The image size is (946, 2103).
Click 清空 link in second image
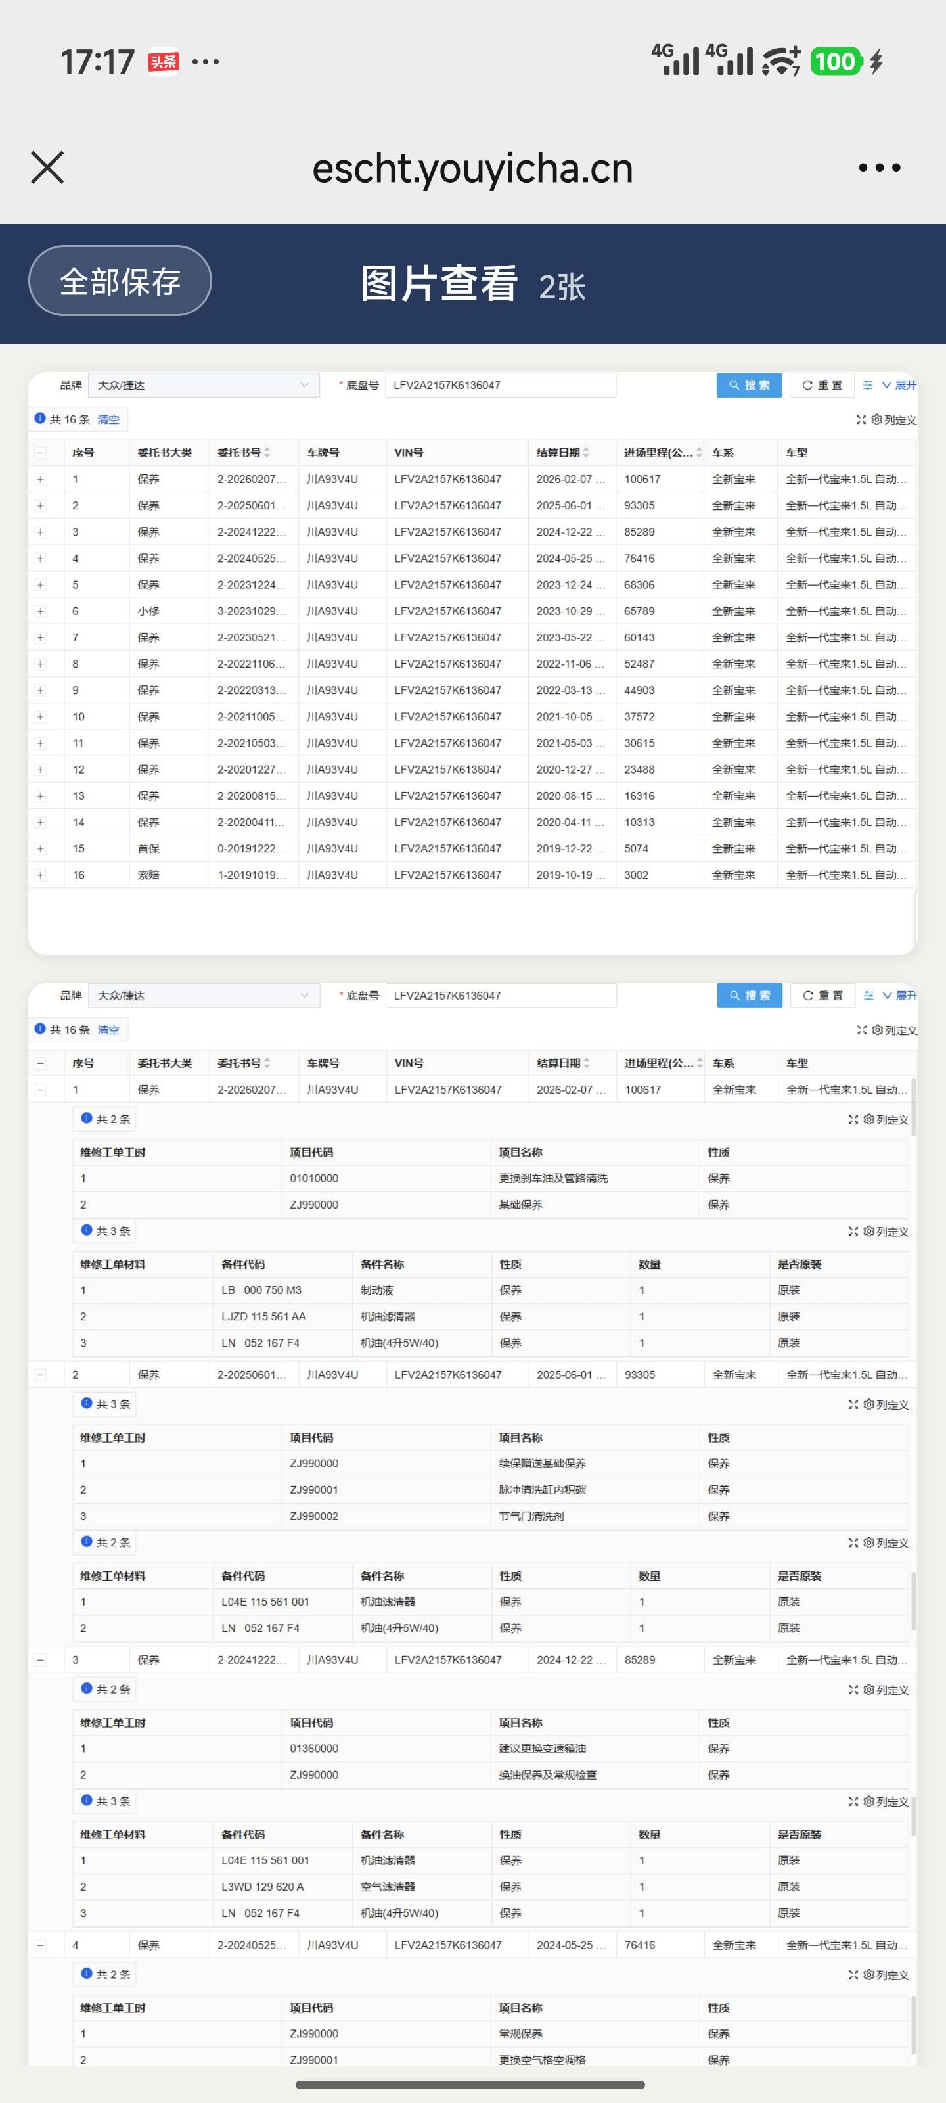(x=108, y=1030)
